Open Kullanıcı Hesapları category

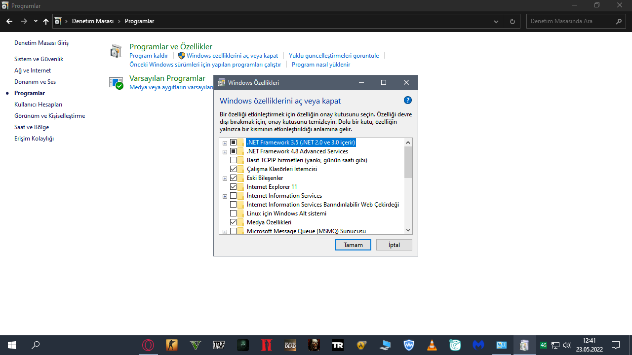point(38,105)
